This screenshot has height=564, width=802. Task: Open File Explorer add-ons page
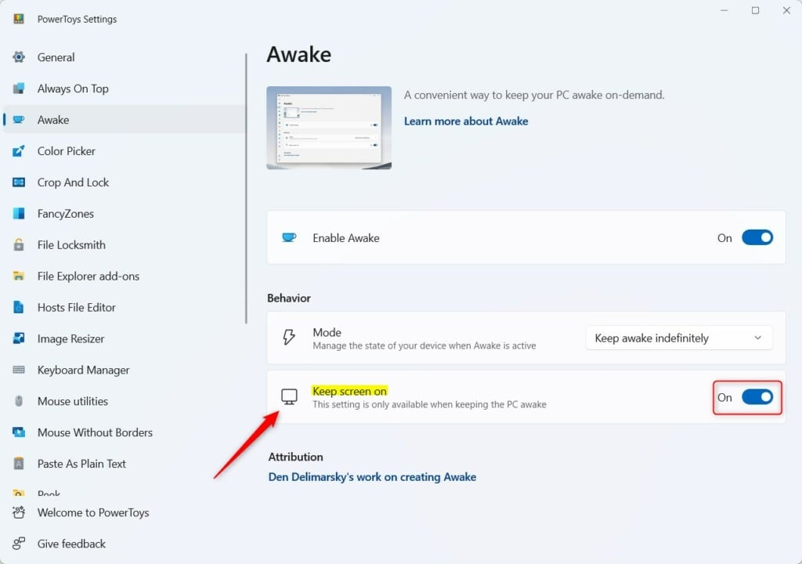point(125,276)
